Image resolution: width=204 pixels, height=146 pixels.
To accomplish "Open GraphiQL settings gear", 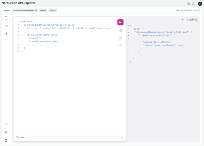I will 6,140.
